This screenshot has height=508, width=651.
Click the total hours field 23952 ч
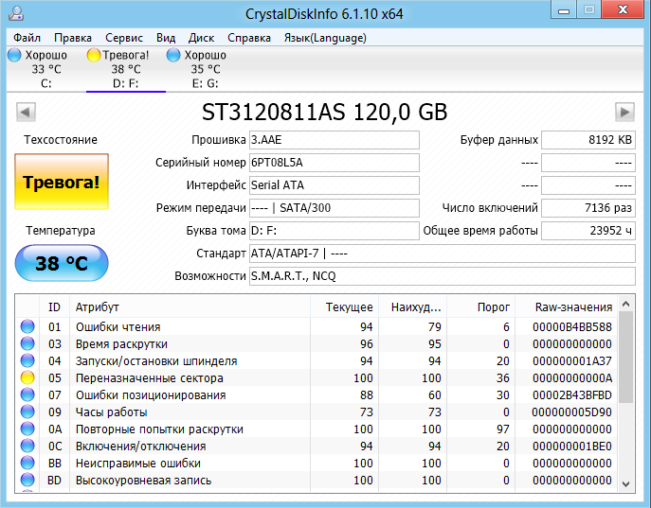coord(588,231)
